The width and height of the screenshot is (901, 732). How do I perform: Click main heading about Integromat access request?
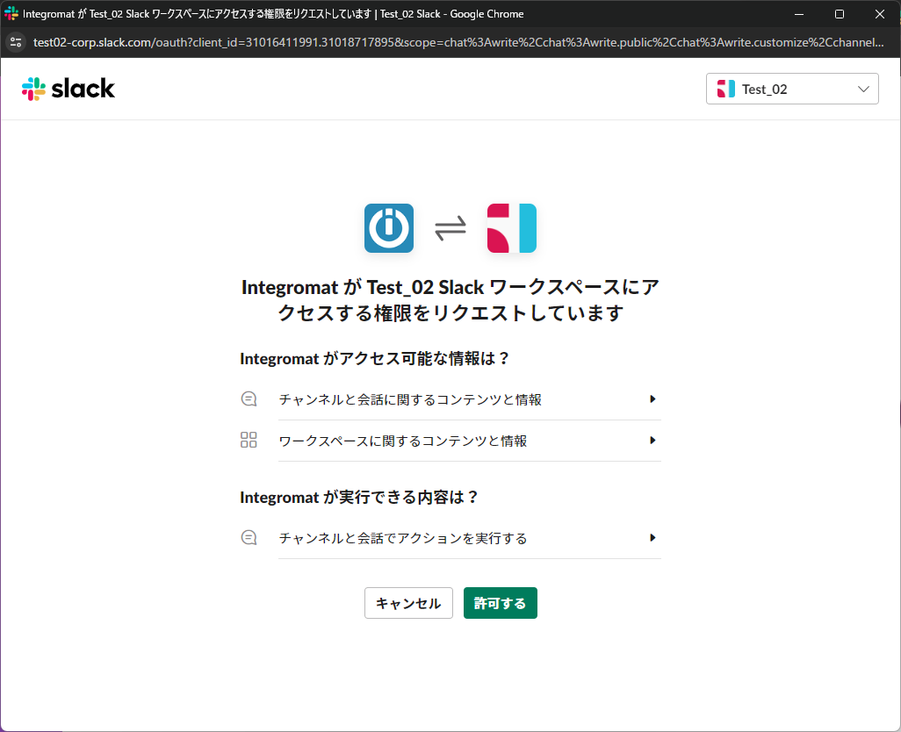[450, 299]
